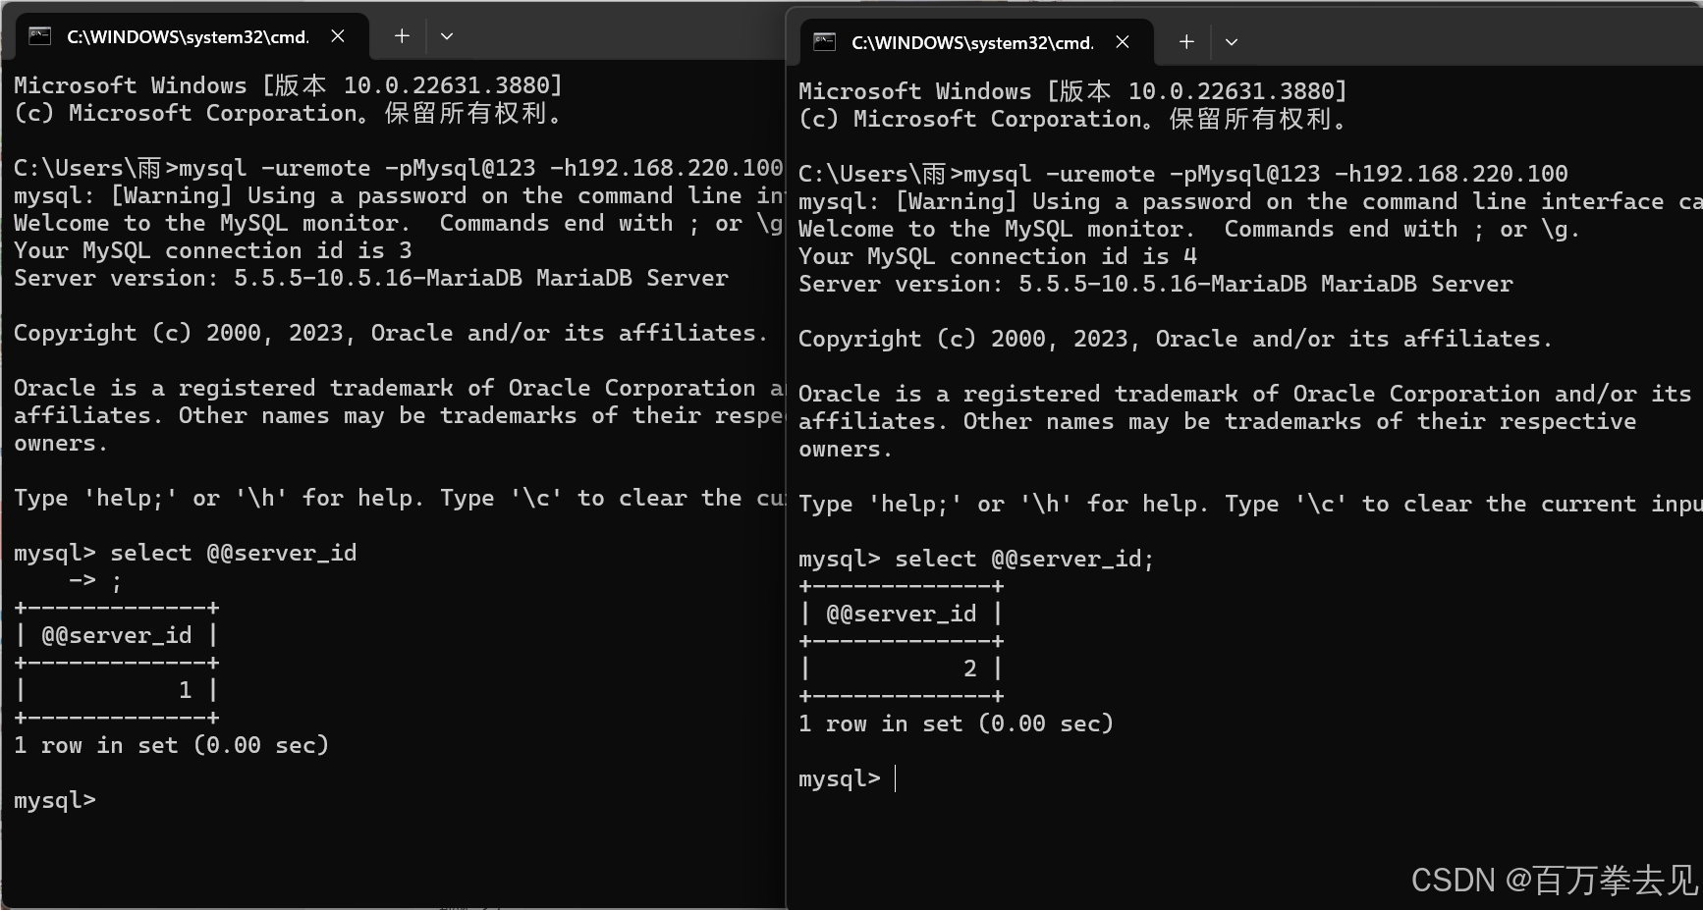Click the 'connection id is 4' line
Image resolution: width=1703 pixels, height=910 pixels.
point(998,256)
